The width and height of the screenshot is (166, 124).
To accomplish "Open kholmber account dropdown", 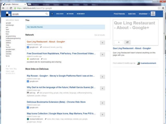I will click(144, 14).
